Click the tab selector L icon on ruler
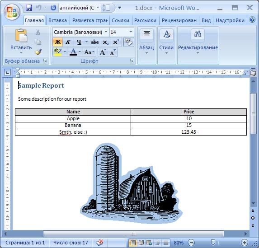The width and height of the screenshot is (259, 248). [x=7, y=72]
